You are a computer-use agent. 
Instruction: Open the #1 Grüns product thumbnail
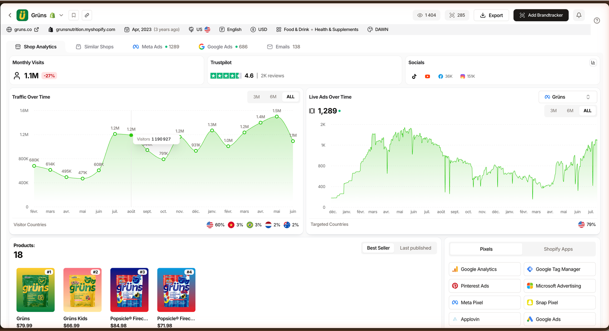click(35, 290)
